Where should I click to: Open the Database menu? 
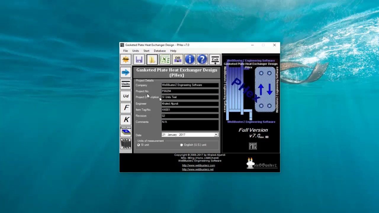(160, 51)
